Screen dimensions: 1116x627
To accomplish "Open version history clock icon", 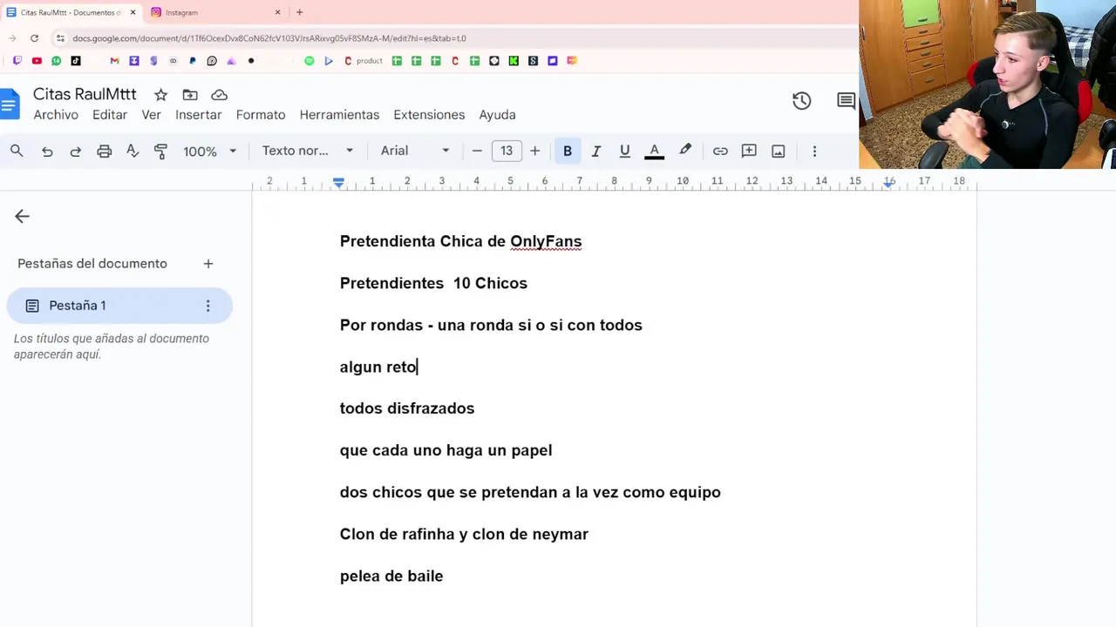I will coord(802,101).
